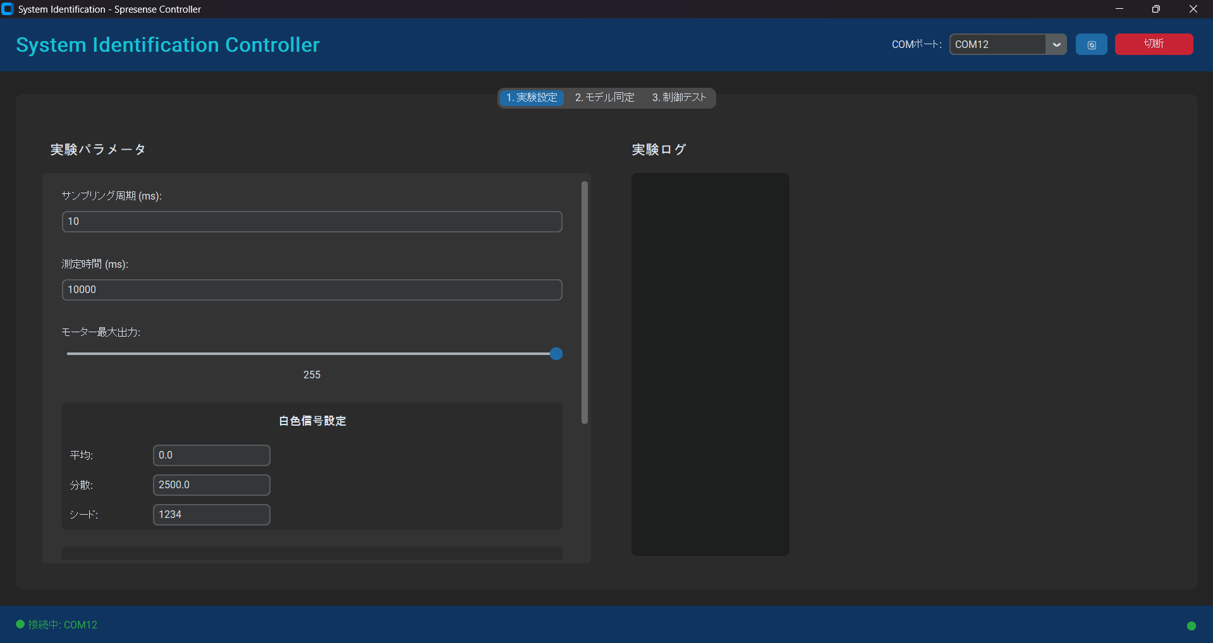
Task: Select the 1. 実験設定 tab
Action: tap(532, 98)
